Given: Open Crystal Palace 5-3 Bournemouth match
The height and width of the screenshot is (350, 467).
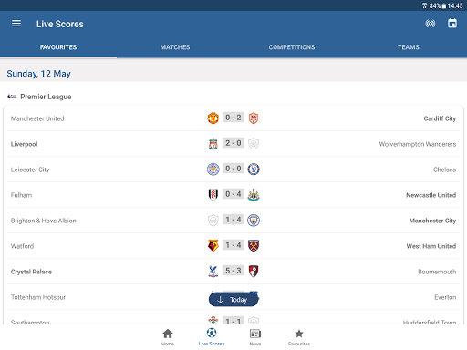Looking at the screenshot, I should 233,272.
